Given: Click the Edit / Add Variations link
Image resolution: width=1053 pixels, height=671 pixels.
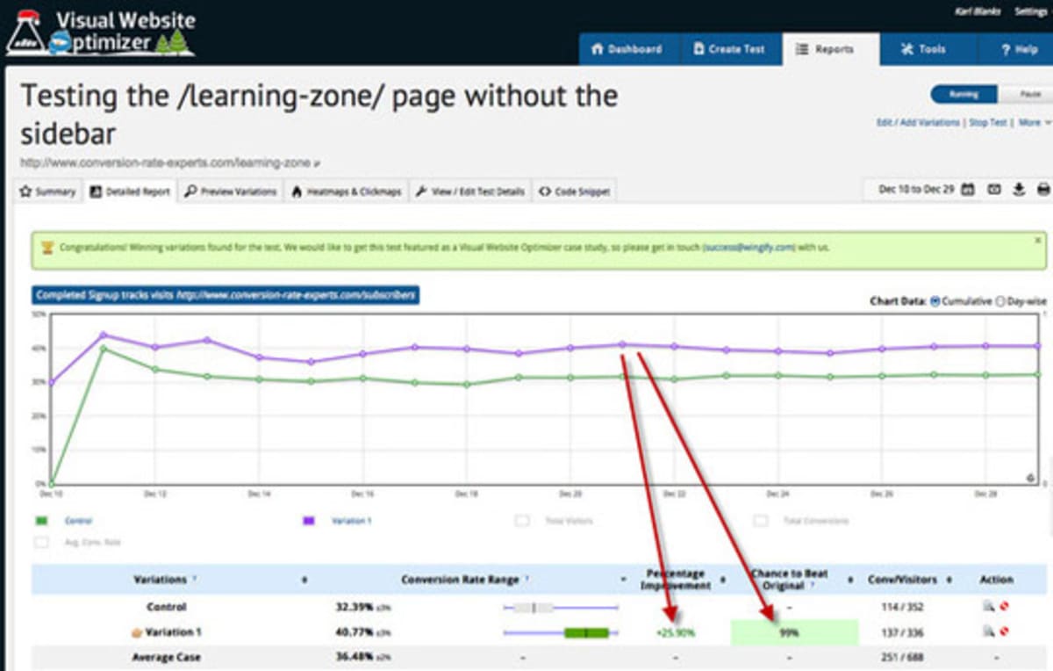Looking at the screenshot, I should (x=918, y=123).
